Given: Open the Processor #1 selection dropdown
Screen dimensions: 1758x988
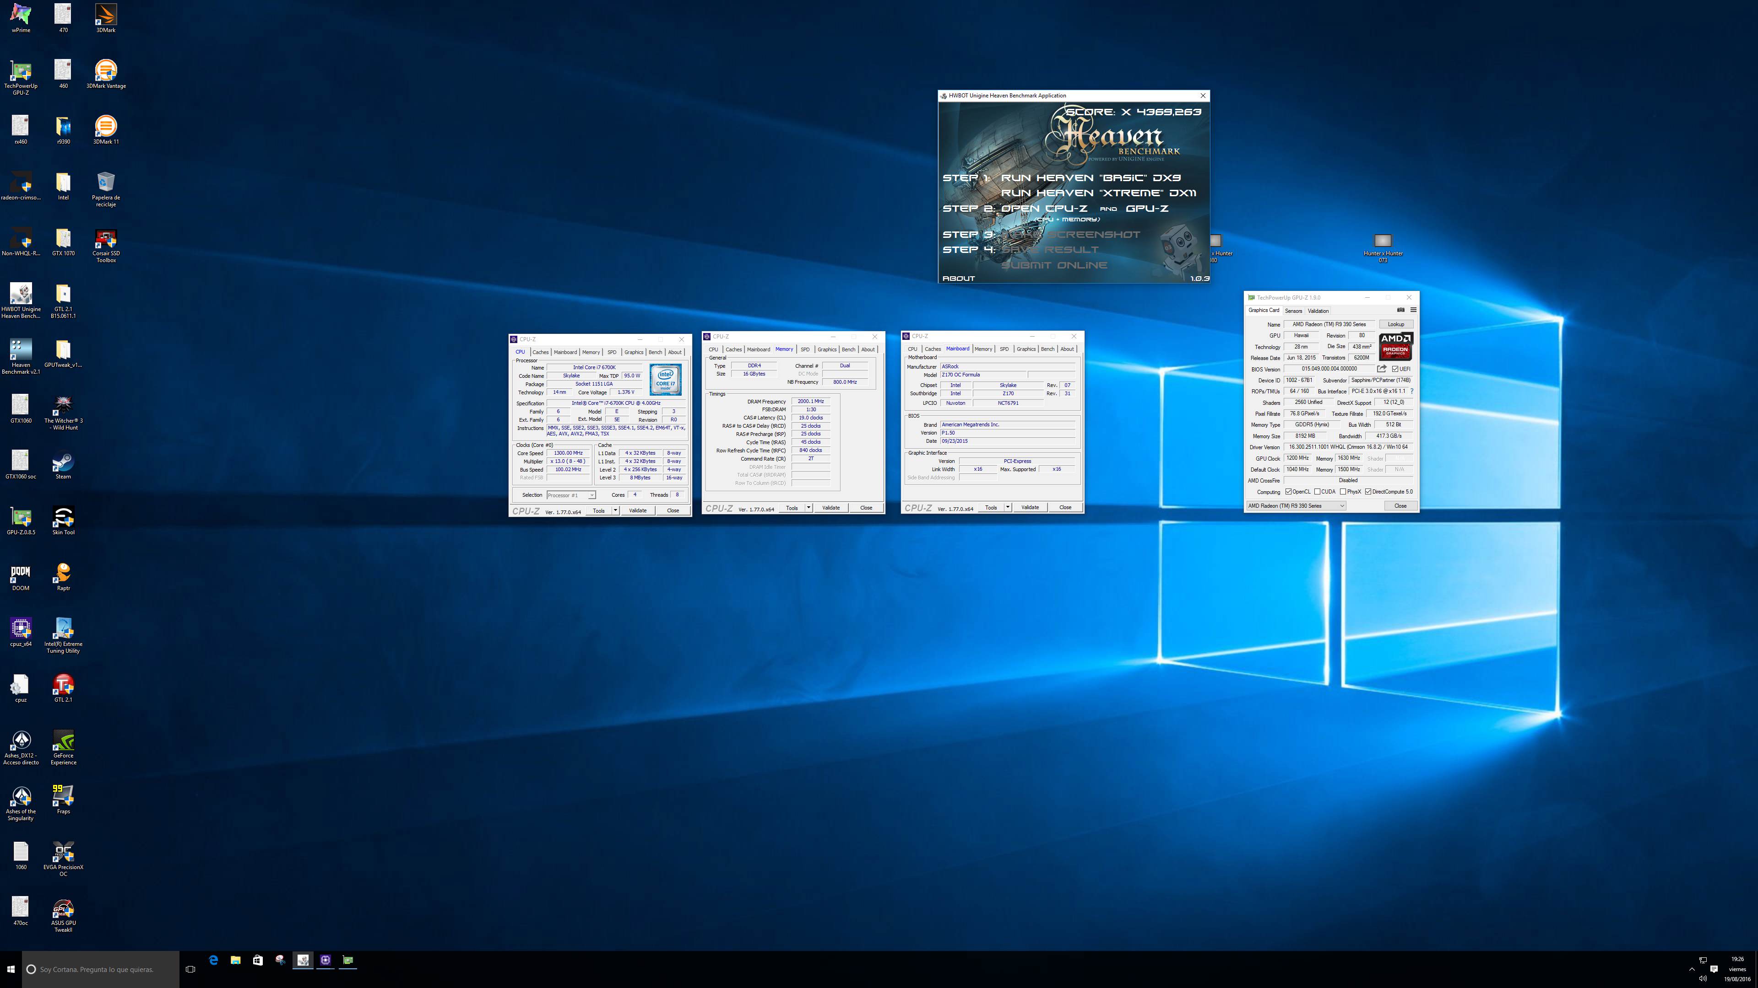Looking at the screenshot, I should click(571, 495).
